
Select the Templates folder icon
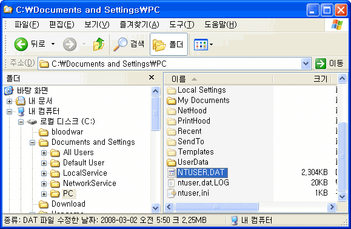(x=172, y=152)
